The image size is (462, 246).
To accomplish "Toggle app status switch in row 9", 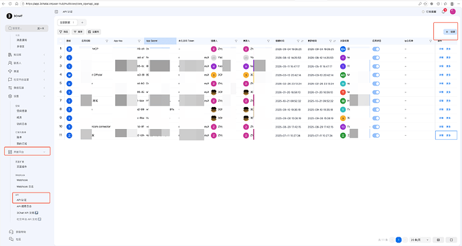I will pos(376,118).
